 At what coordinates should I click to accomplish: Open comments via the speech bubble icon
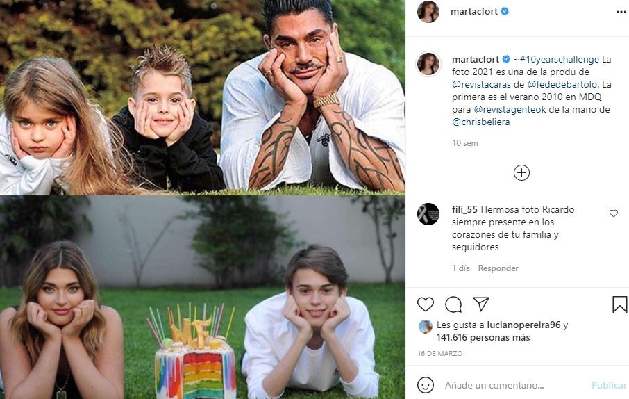(453, 304)
